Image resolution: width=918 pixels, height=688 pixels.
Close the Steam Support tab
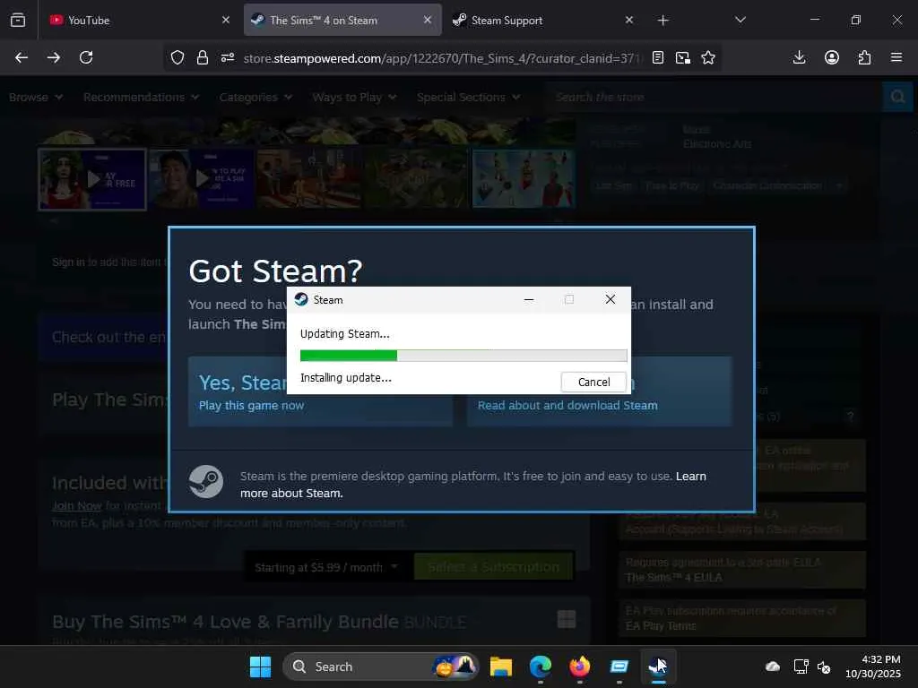tap(629, 20)
